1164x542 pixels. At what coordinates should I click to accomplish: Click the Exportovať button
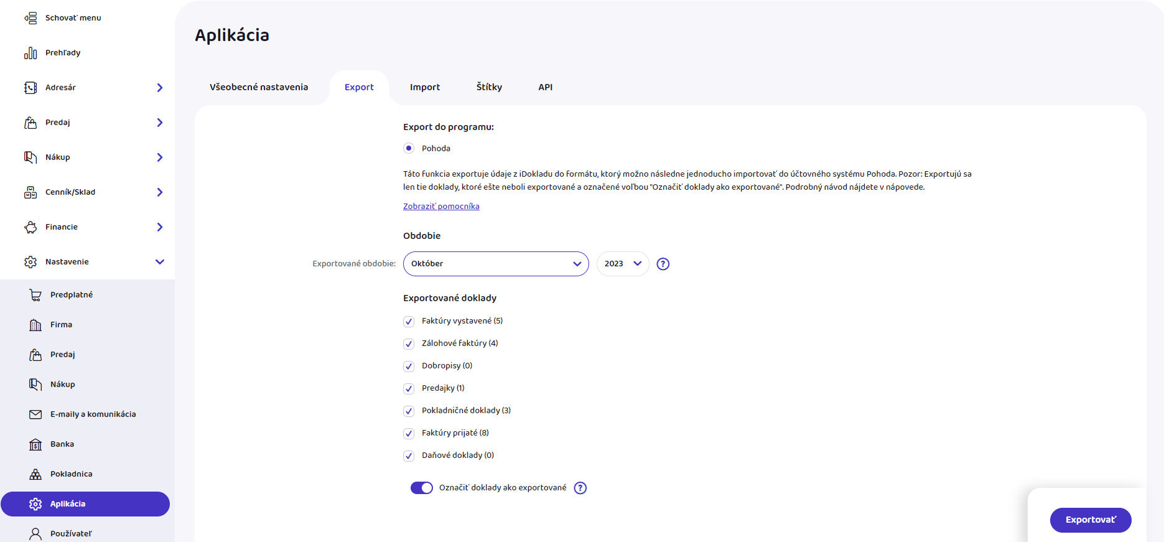(1090, 520)
